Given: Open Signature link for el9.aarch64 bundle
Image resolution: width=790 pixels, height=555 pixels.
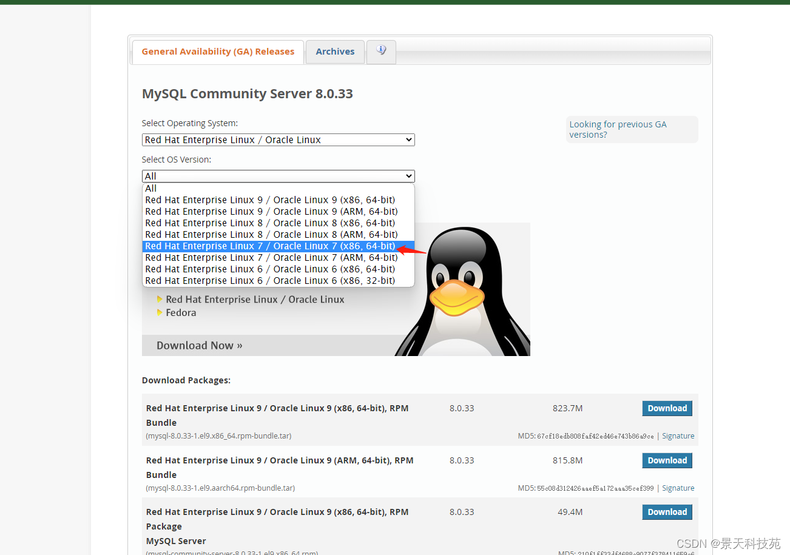Looking at the screenshot, I should 678,488.
